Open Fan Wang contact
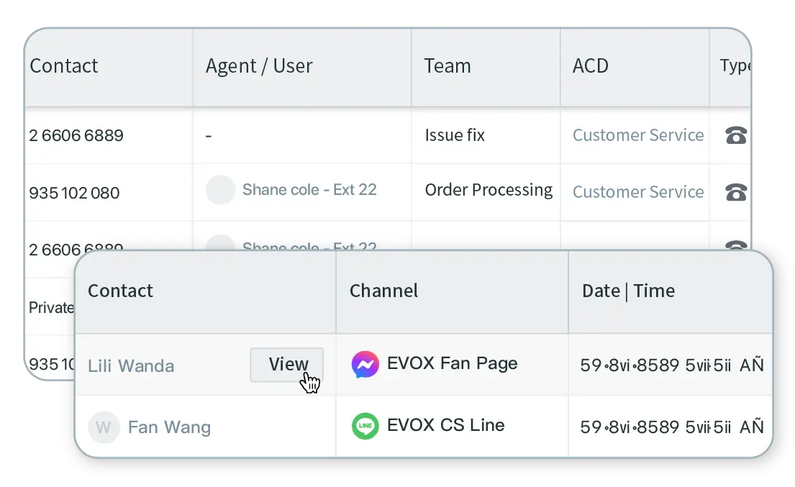Screen dimensions: 795x487 [x=169, y=427]
